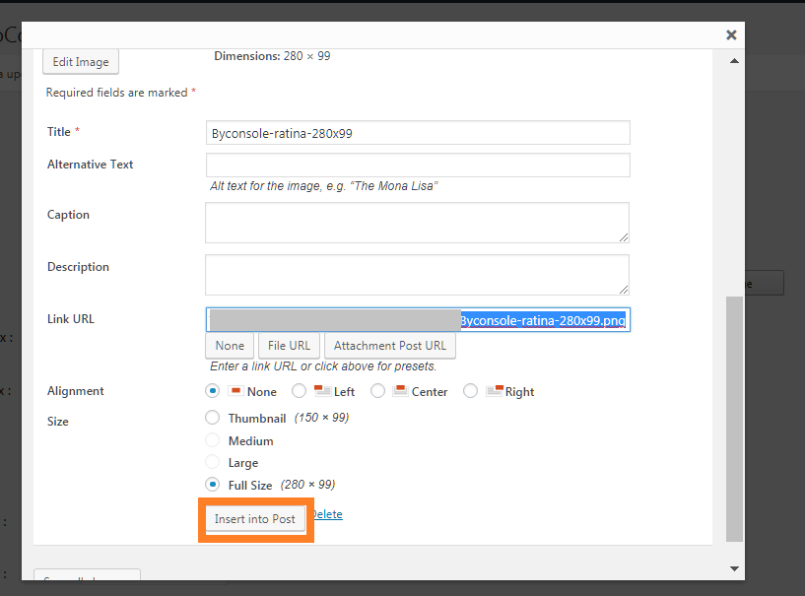This screenshot has width=805, height=596.
Task: Select the Right alignment radio button
Action: tap(470, 391)
